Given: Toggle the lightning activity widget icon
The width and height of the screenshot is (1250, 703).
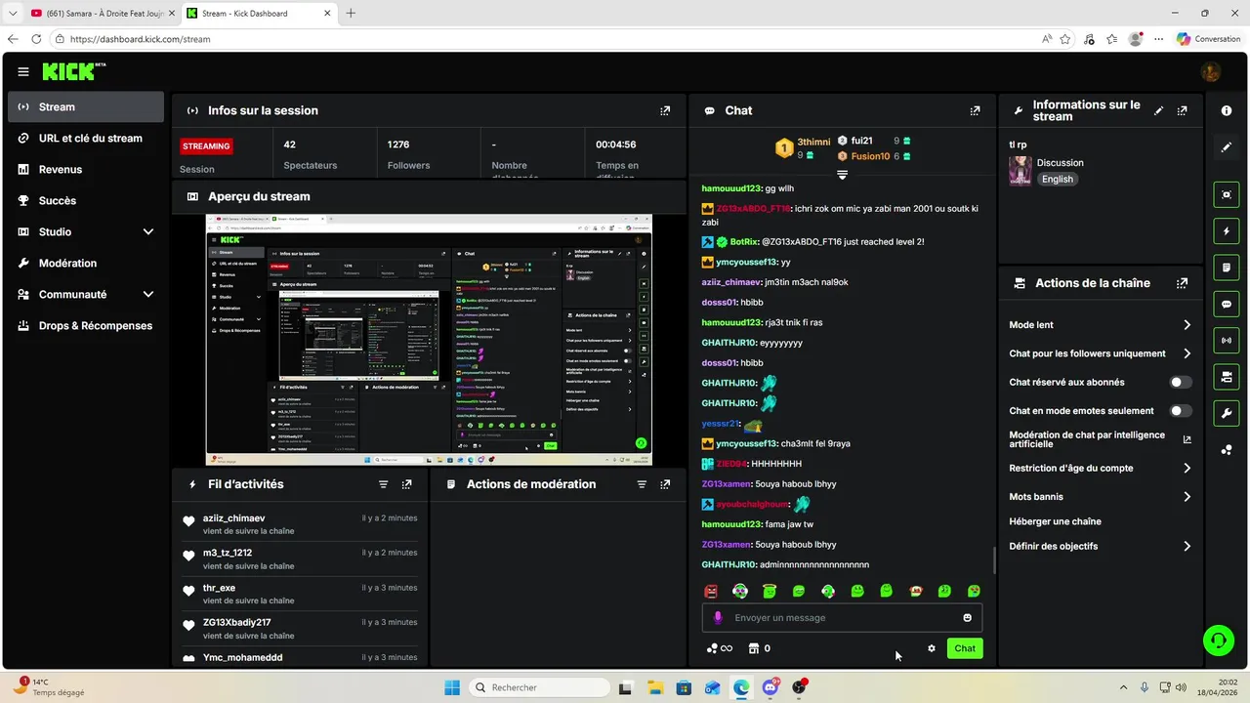Looking at the screenshot, I should pos(1227,231).
